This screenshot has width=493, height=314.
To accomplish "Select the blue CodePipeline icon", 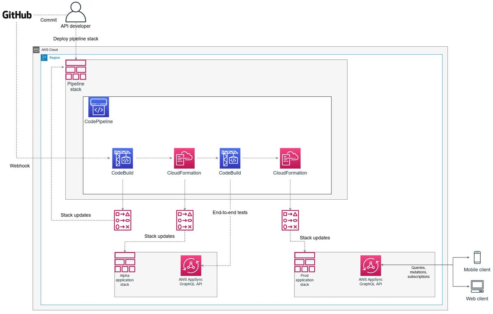I will (x=99, y=107).
